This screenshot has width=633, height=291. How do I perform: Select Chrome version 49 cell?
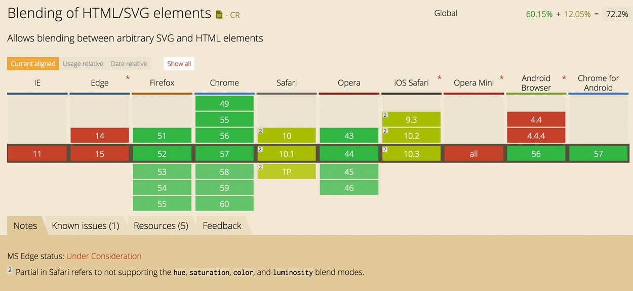224,104
